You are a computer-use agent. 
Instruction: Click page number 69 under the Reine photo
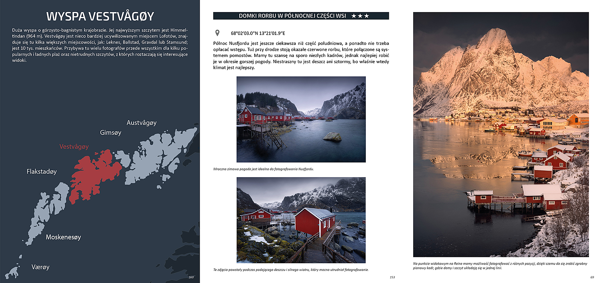point(592,277)
